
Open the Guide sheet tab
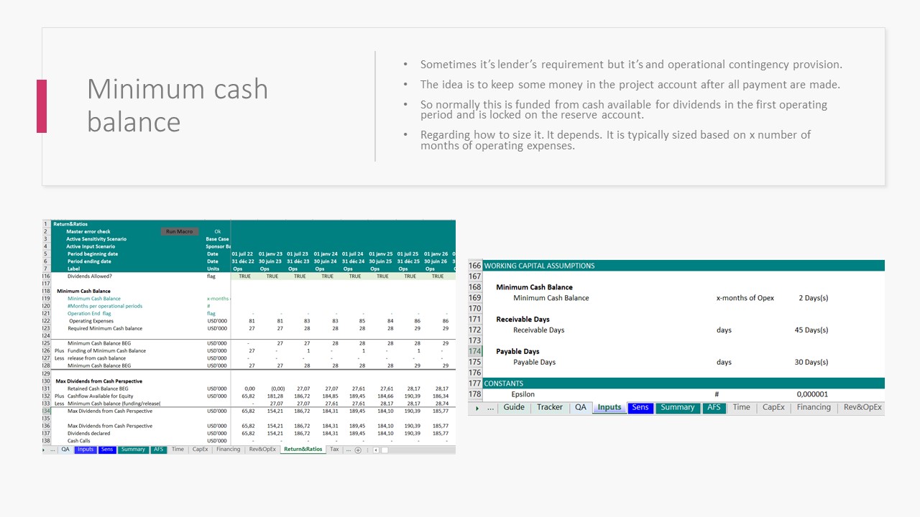(514, 407)
